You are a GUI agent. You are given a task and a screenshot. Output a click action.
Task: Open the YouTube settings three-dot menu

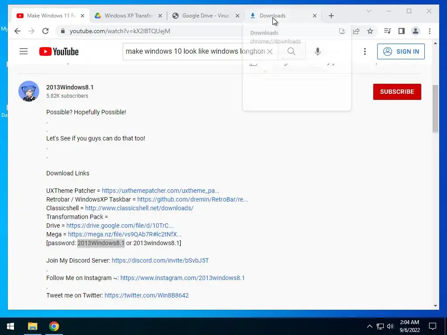[x=365, y=51]
